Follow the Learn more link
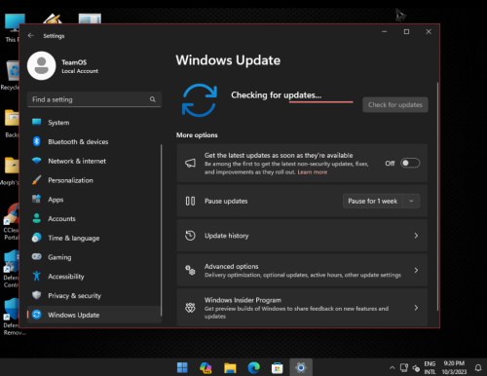Viewport: 487px width, 376px height. click(x=313, y=172)
